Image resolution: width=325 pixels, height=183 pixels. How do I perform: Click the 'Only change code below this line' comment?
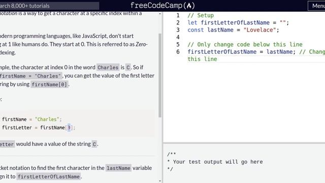tap(245, 44)
